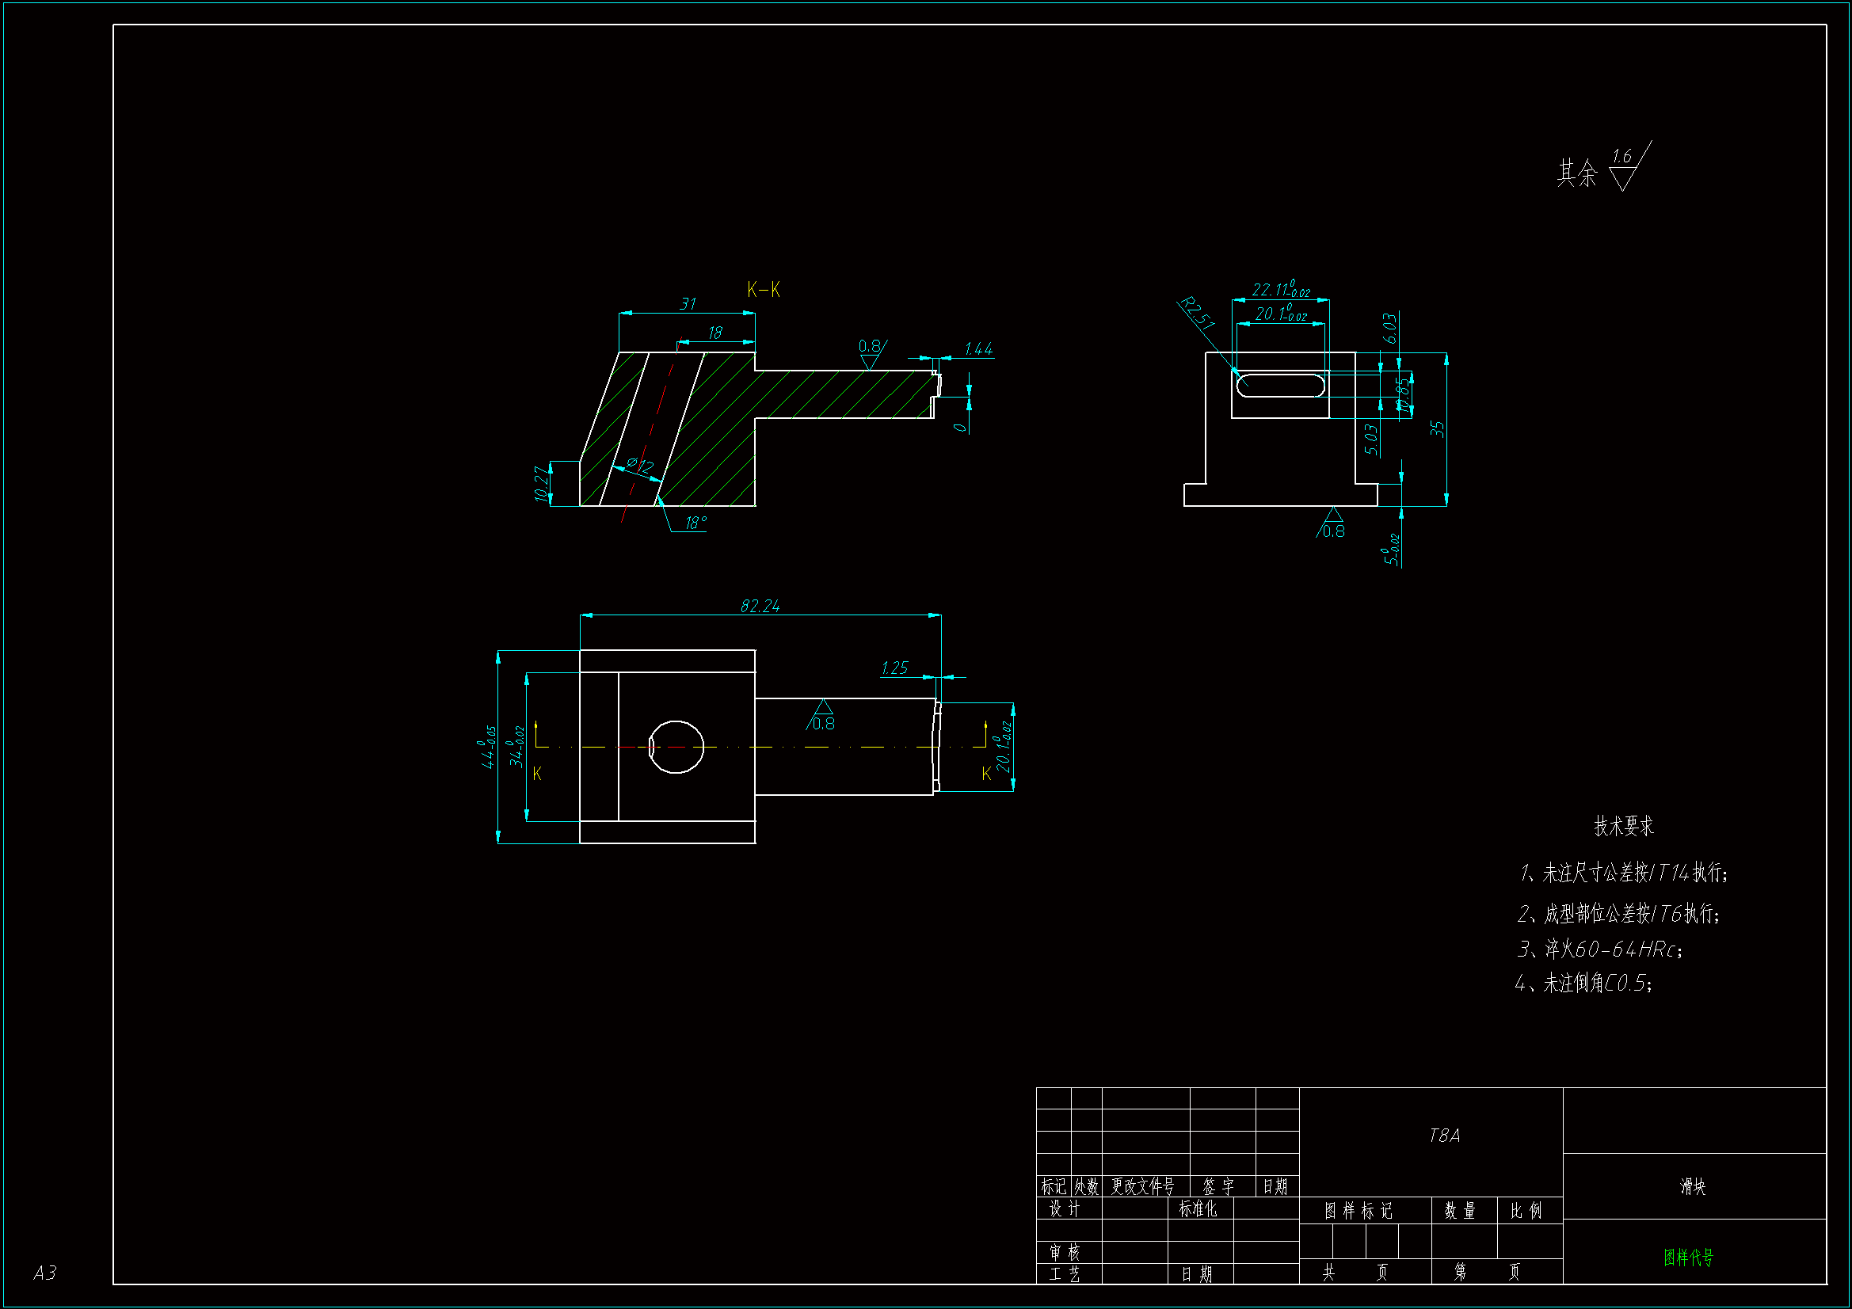Select the 淬火60-64HRc requirement line
The width and height of the screenshot is (1852, 1309).
point(1600,949)
